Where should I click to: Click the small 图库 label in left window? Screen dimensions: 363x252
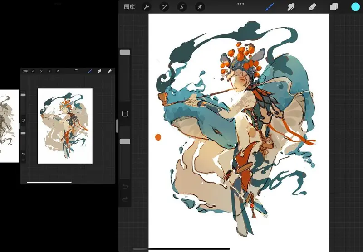coord(25,71)
